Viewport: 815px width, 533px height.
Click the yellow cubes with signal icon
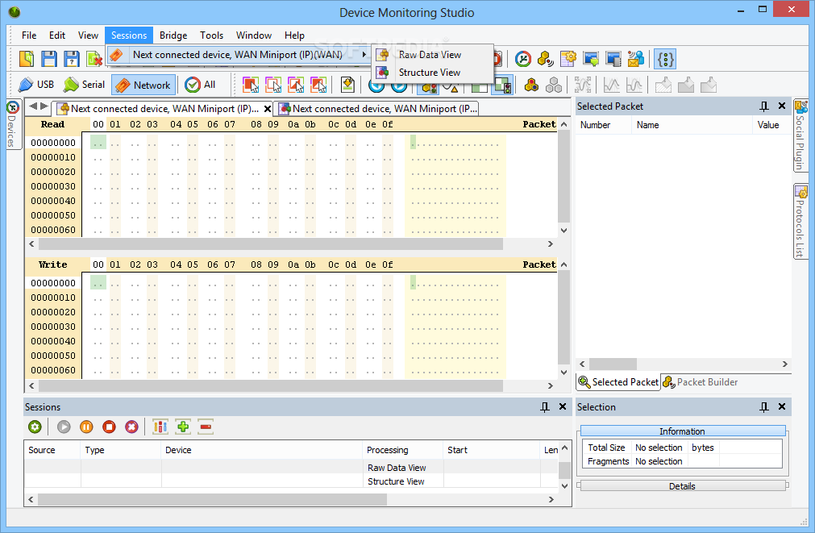point(545,59)
